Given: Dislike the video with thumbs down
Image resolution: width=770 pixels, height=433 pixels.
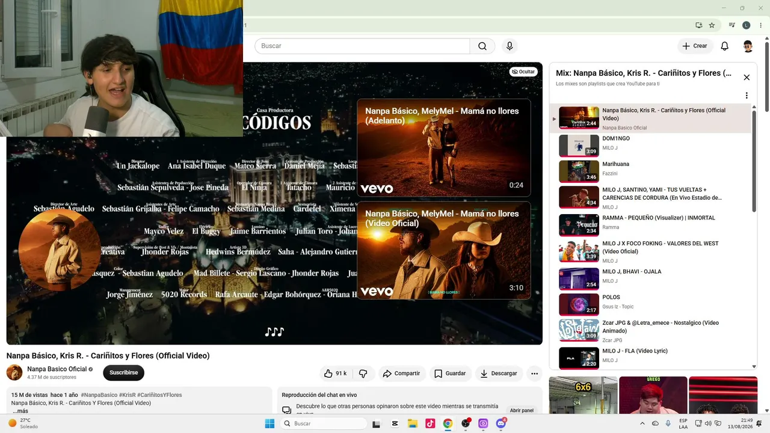Looking at the screenshot, I should pyautogui.click(x=363, y=373).
